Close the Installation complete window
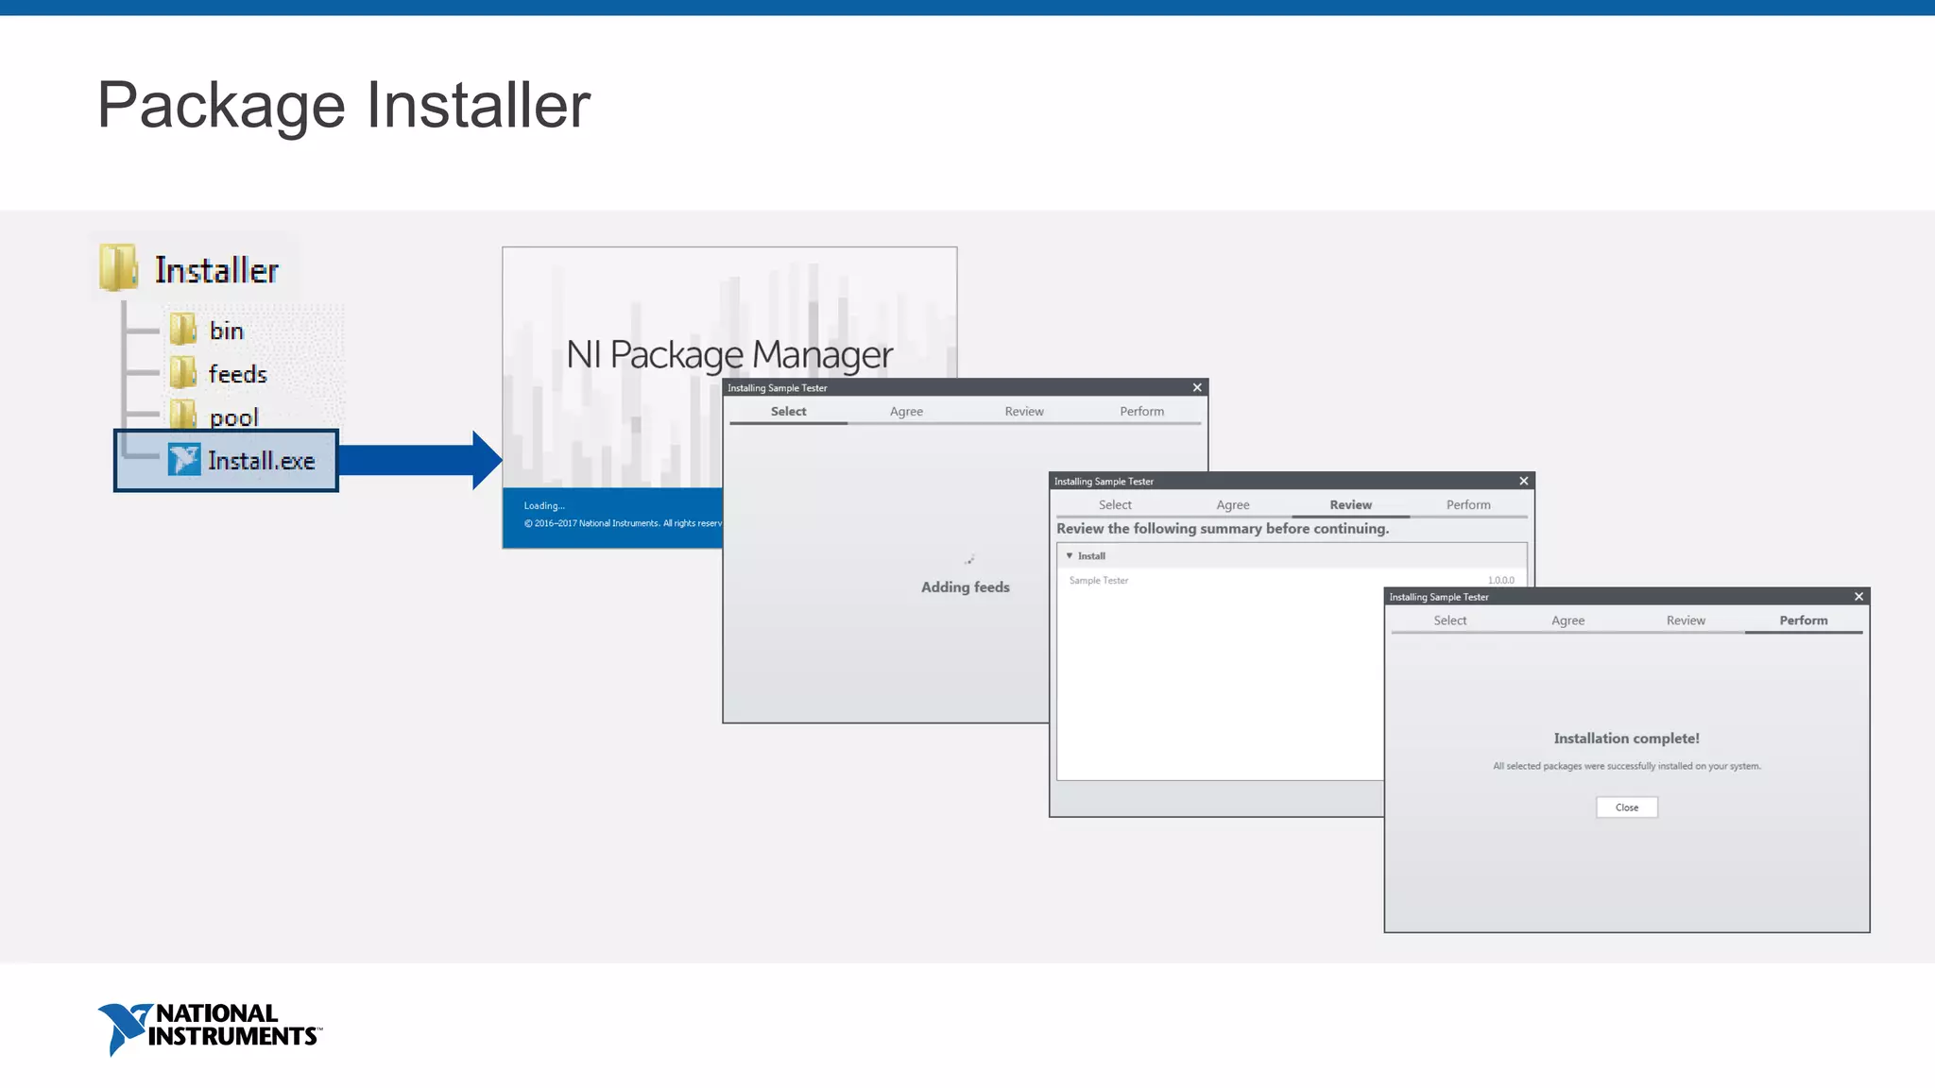 1858,596
